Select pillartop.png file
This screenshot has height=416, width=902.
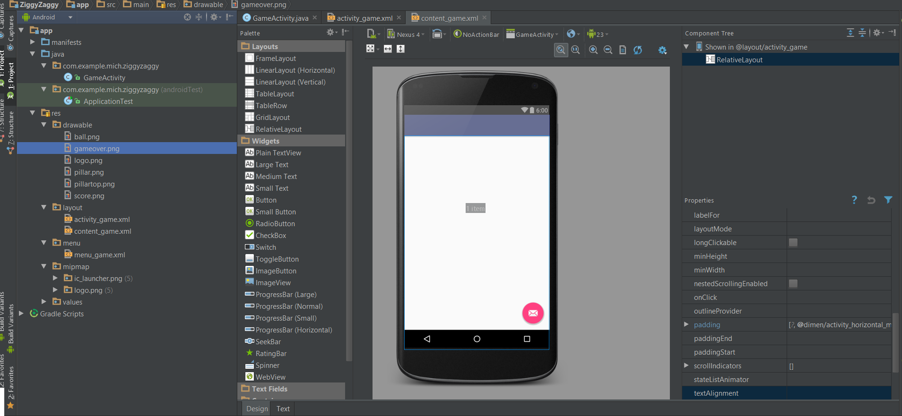[x=89, y=184]
